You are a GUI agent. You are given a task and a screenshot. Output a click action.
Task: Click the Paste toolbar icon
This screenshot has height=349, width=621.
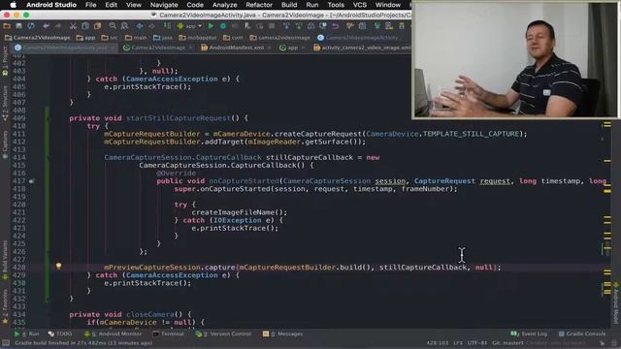[97, 26]
